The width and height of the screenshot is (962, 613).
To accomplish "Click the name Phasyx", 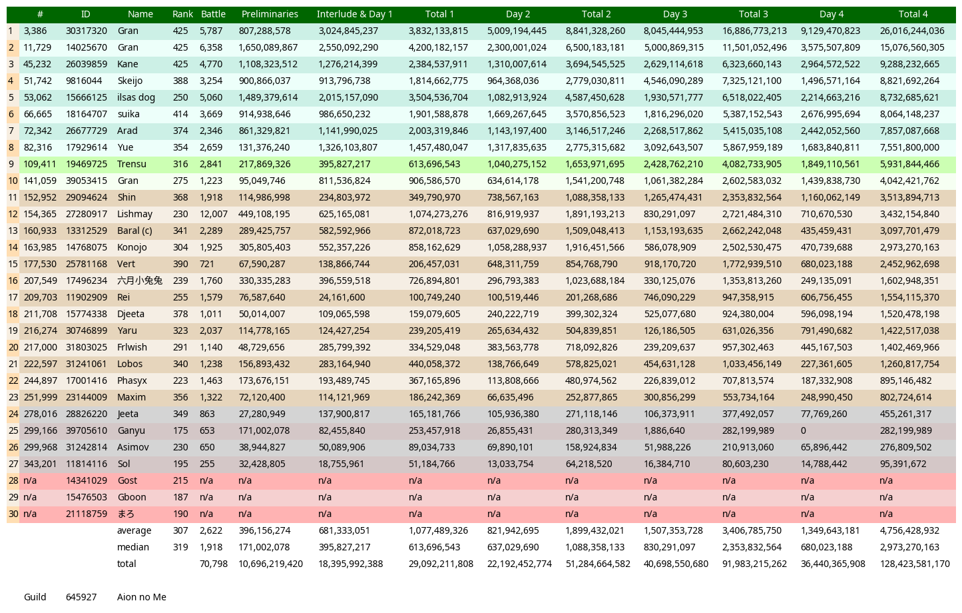I will [x=132, y=380].
